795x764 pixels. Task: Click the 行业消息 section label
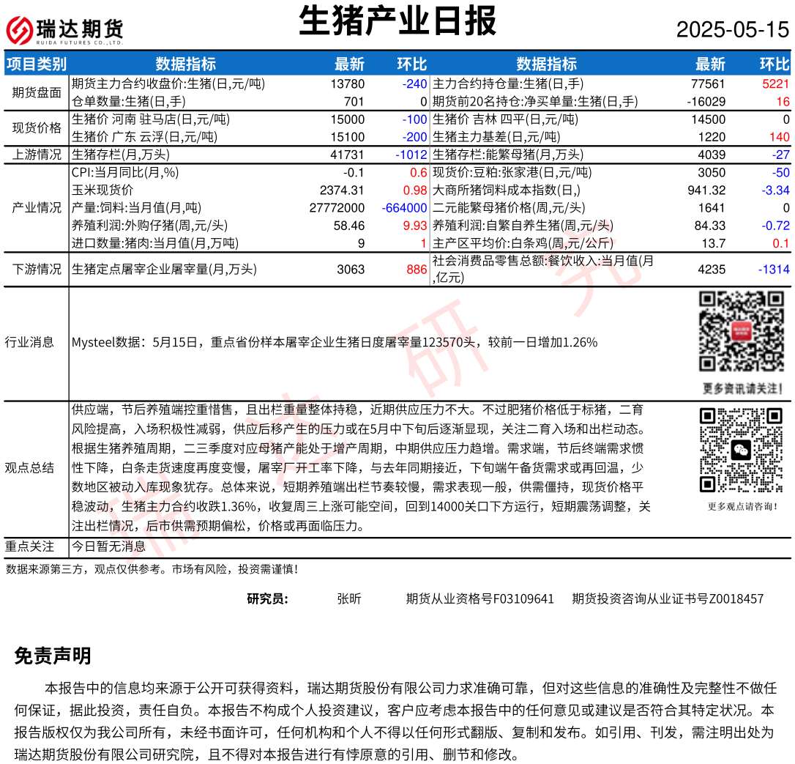29,342
